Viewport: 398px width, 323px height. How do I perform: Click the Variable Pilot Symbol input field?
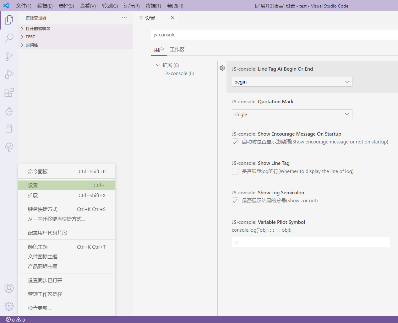tap(311, 242)
